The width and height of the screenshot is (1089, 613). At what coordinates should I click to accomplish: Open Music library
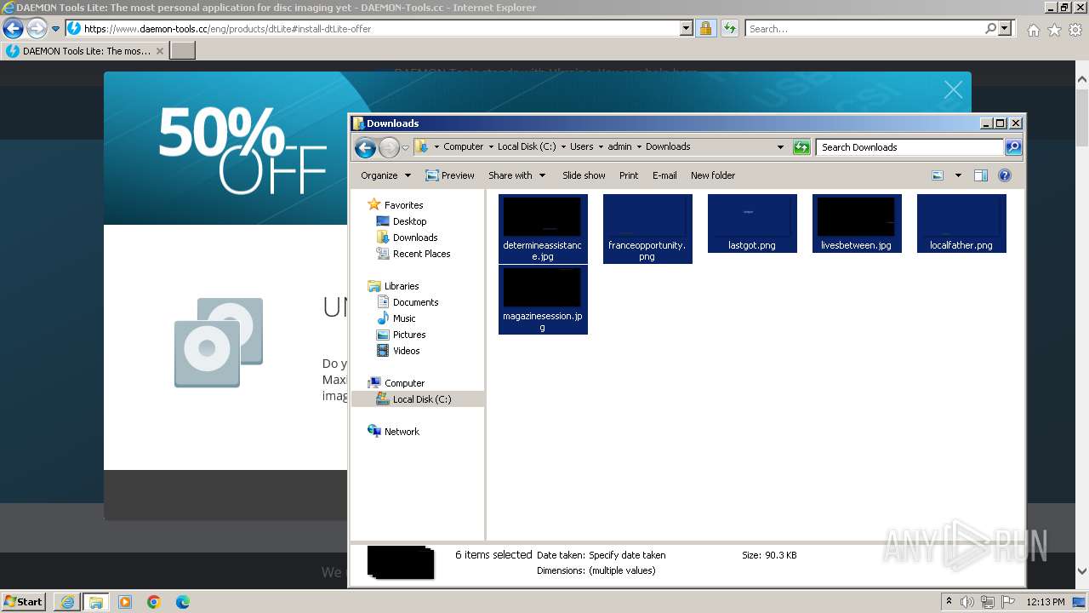click(x=404, y=318)
